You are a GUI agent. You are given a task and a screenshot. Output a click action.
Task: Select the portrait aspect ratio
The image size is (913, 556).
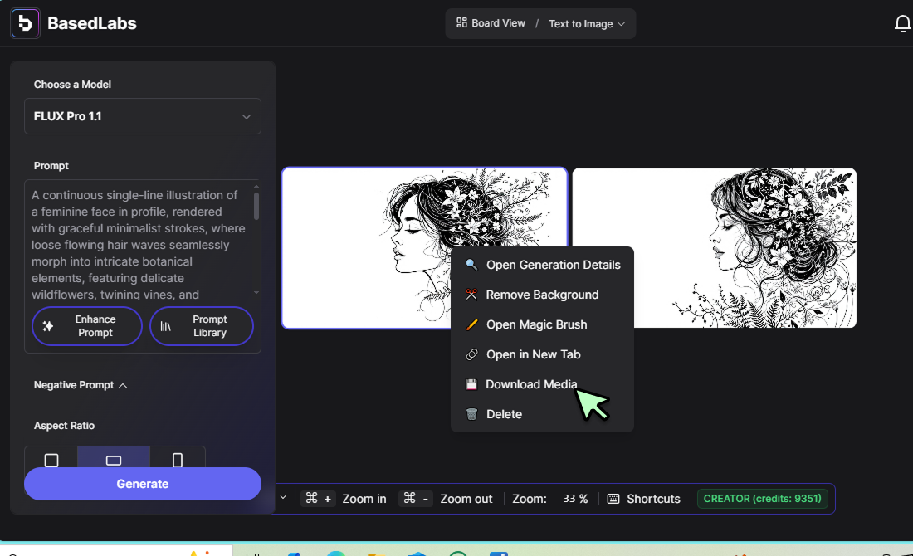click(178, 460)
